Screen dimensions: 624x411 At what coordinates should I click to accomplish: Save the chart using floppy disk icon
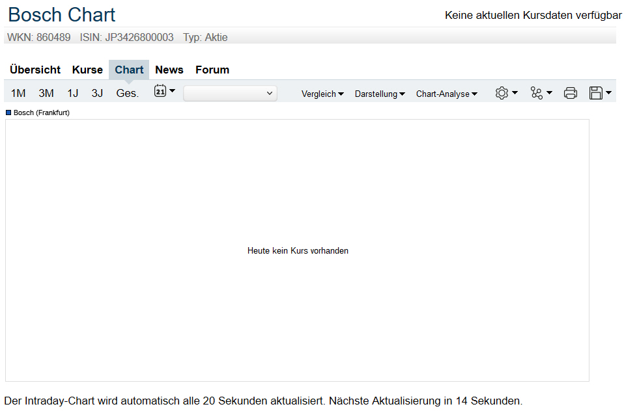pos(596,93)
